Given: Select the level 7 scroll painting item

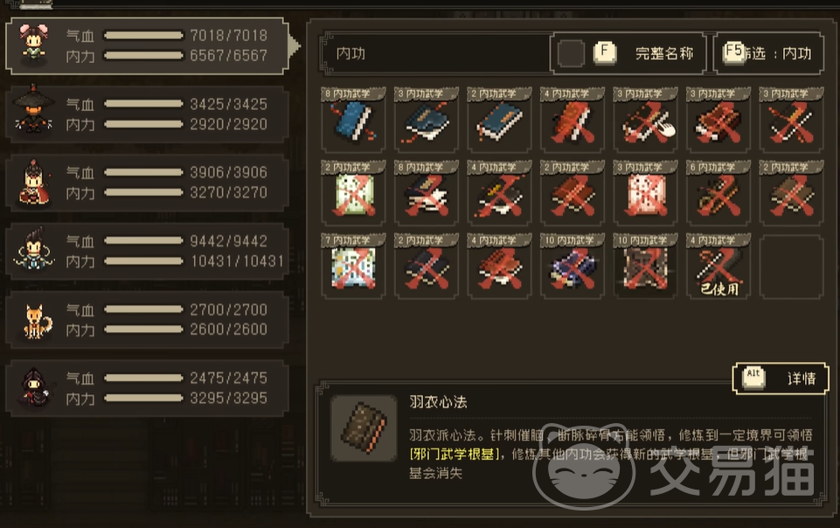Looking at the screenshot, I should pyautogui.click(x=353, y=266).
